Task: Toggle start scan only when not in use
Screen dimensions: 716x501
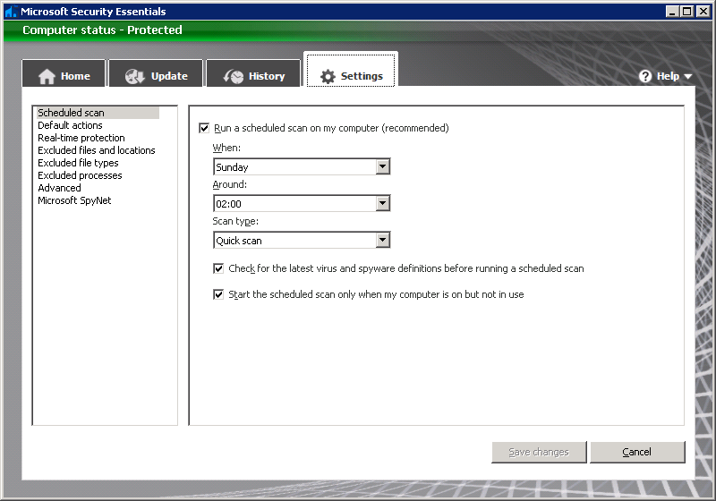Action: tap(218, 294)
